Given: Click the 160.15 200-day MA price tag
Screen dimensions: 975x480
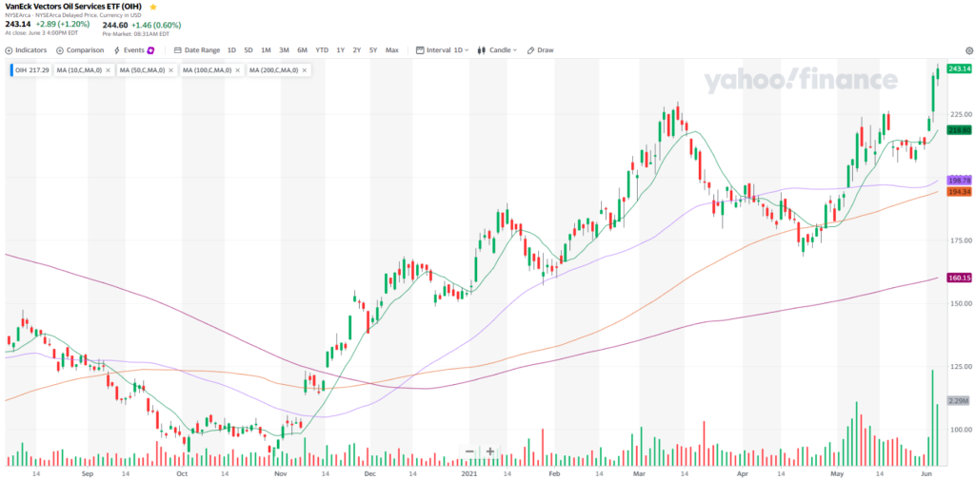Looking at the screenshot, I should pyautogui.click(x=960, y=278).
